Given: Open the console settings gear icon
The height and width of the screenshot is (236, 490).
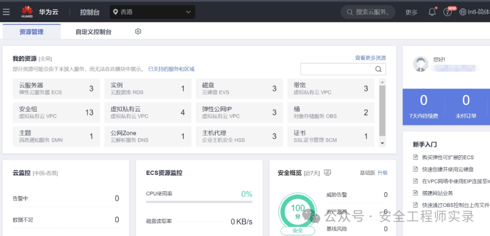Looking at the screenshot, I should tap(138, 32).
